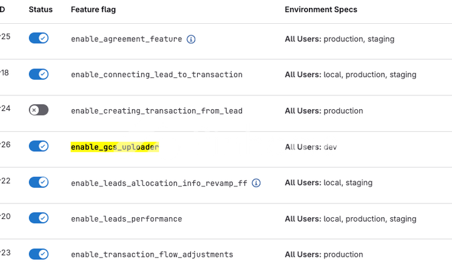Select the enable_agreement_feature flag name
The width and height of the screenshot is (452, 273).
(126, 39)
